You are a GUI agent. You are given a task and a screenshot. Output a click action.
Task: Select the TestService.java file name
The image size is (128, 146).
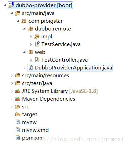[61, 44]
